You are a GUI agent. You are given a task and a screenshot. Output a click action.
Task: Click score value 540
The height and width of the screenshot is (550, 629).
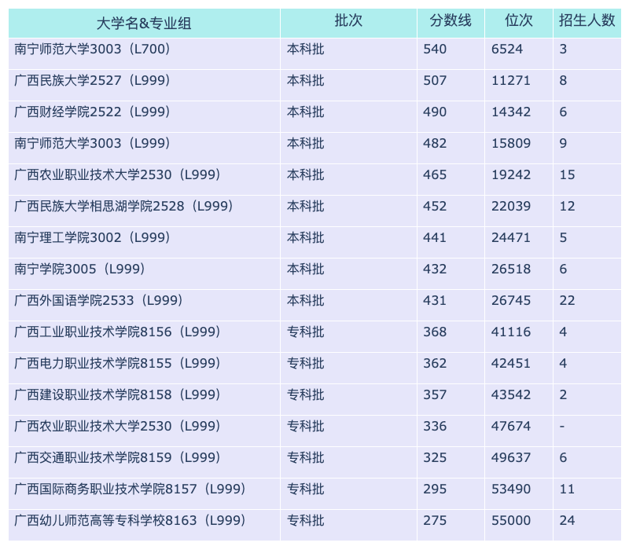click(435, 49)
